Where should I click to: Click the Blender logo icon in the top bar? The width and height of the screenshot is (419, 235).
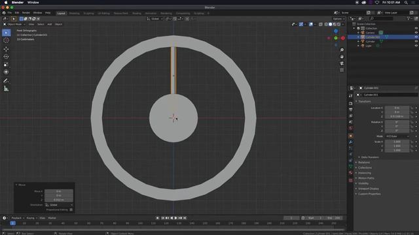[4, 13]
